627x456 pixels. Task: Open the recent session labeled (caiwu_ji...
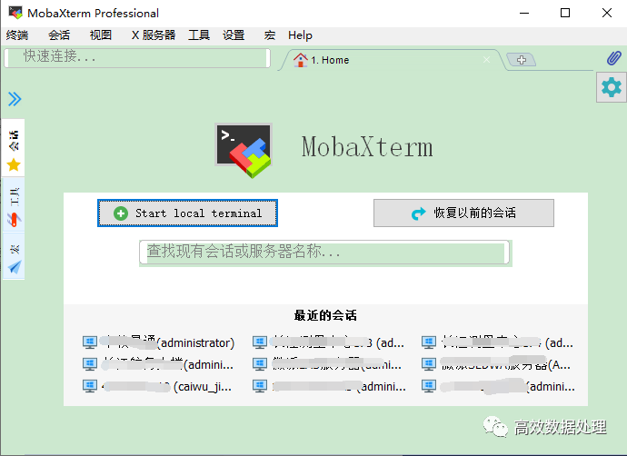(x=156, y=386)
